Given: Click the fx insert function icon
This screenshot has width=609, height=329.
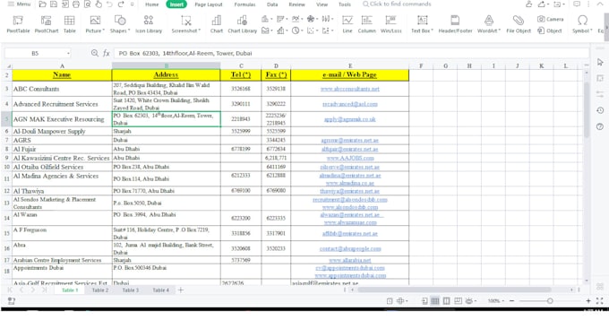Looking at the screenshot, I should pyautogui.click(x=106, y=53).
